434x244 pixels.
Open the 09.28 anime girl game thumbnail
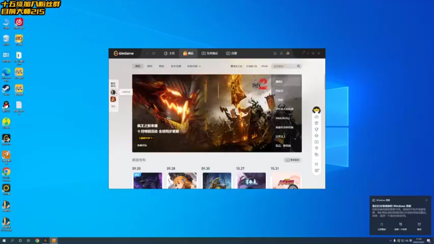click(182, 181)
